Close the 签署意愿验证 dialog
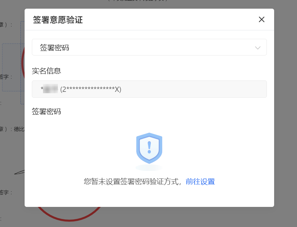 pos(262,19)
